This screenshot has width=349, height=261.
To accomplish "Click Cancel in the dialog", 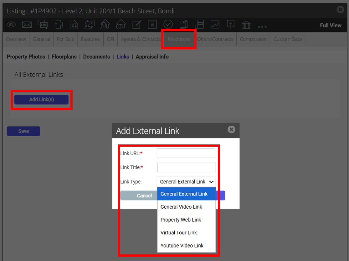I will click(139, 196).
